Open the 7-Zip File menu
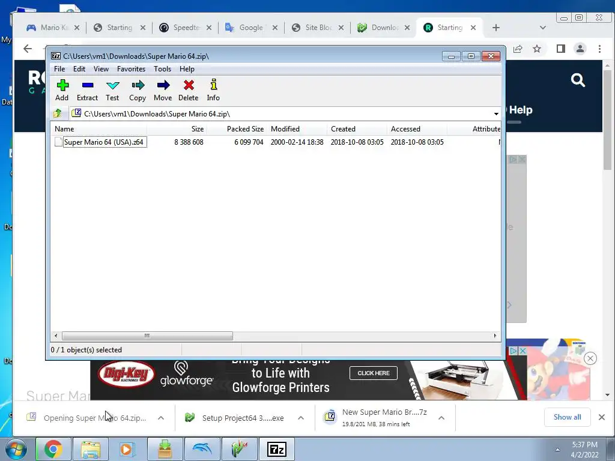 click(59, 69)
